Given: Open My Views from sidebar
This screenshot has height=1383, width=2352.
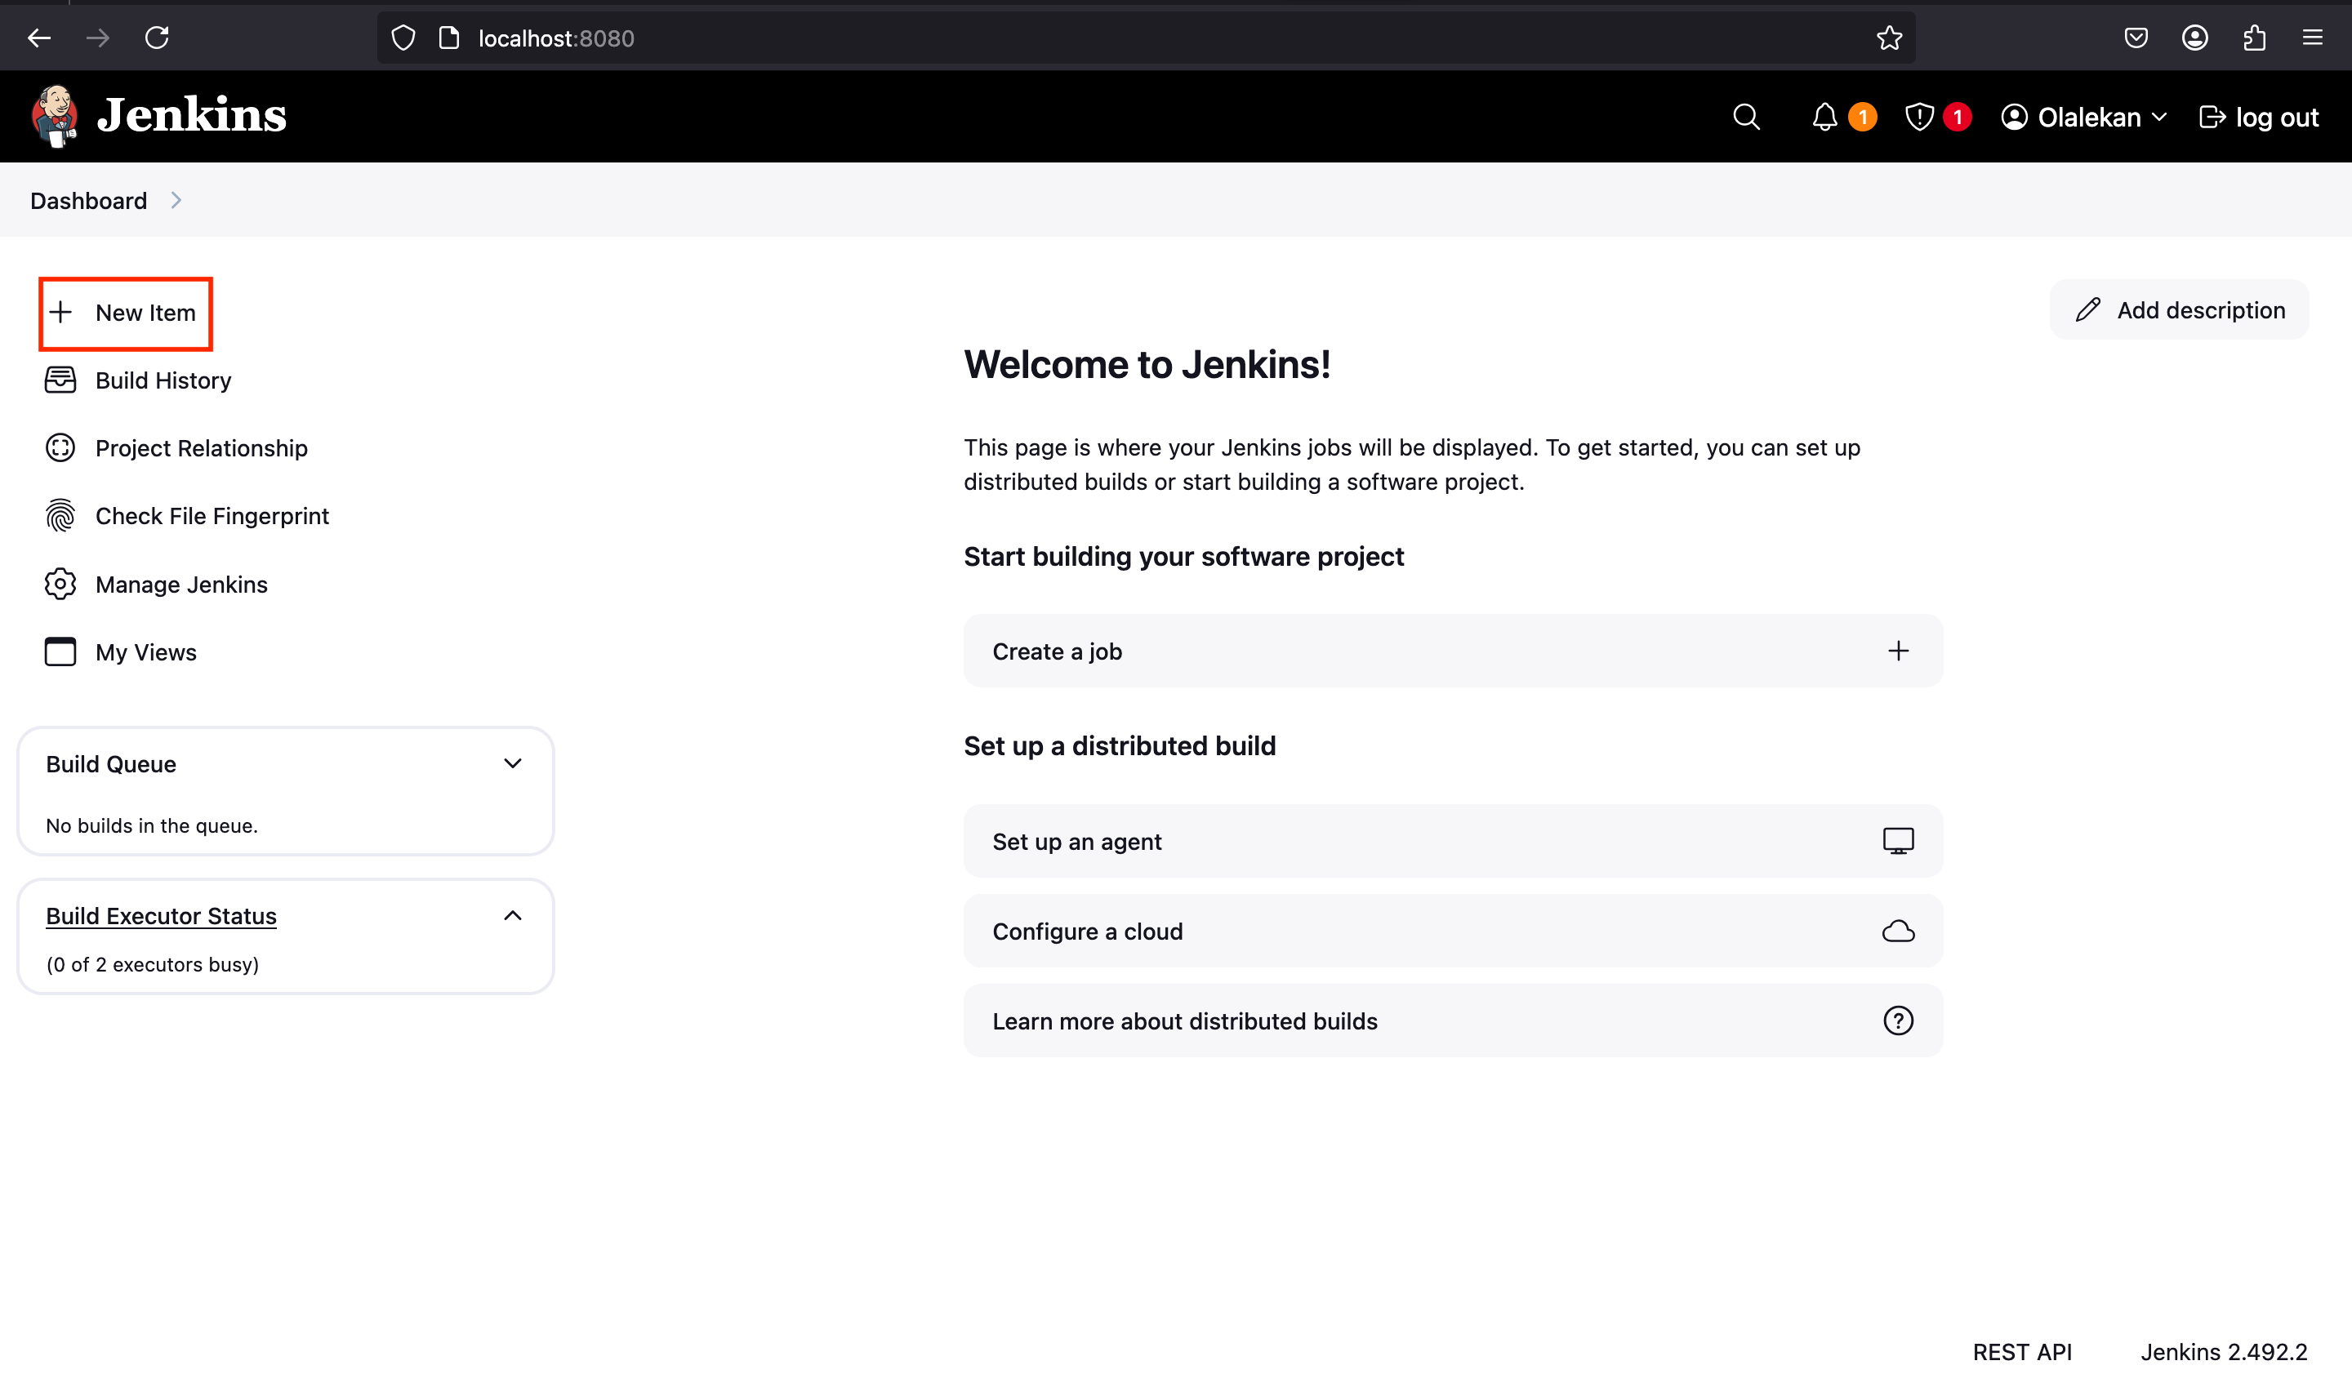Looking at the screenshot, I should tap(120, 652).
